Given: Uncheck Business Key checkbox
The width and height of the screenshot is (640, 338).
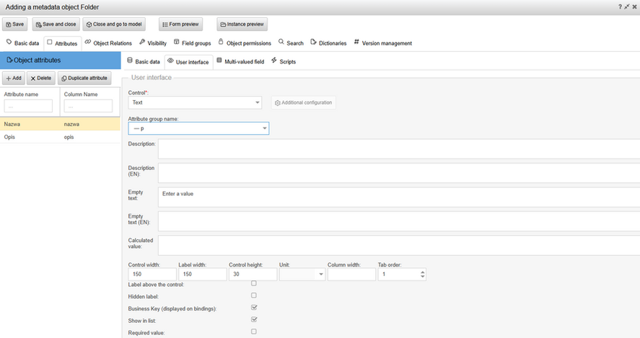Looking at the screenshot, I should pyautogui.click(x=254, y=307).
